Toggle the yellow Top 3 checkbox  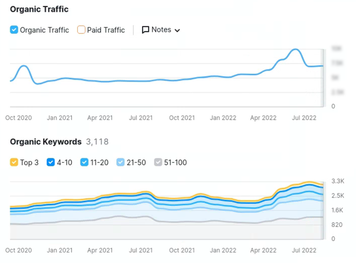[14, 162]
